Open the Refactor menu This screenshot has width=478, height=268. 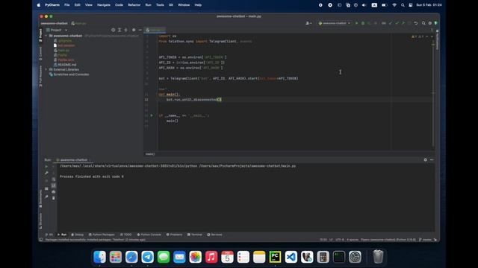134,5
